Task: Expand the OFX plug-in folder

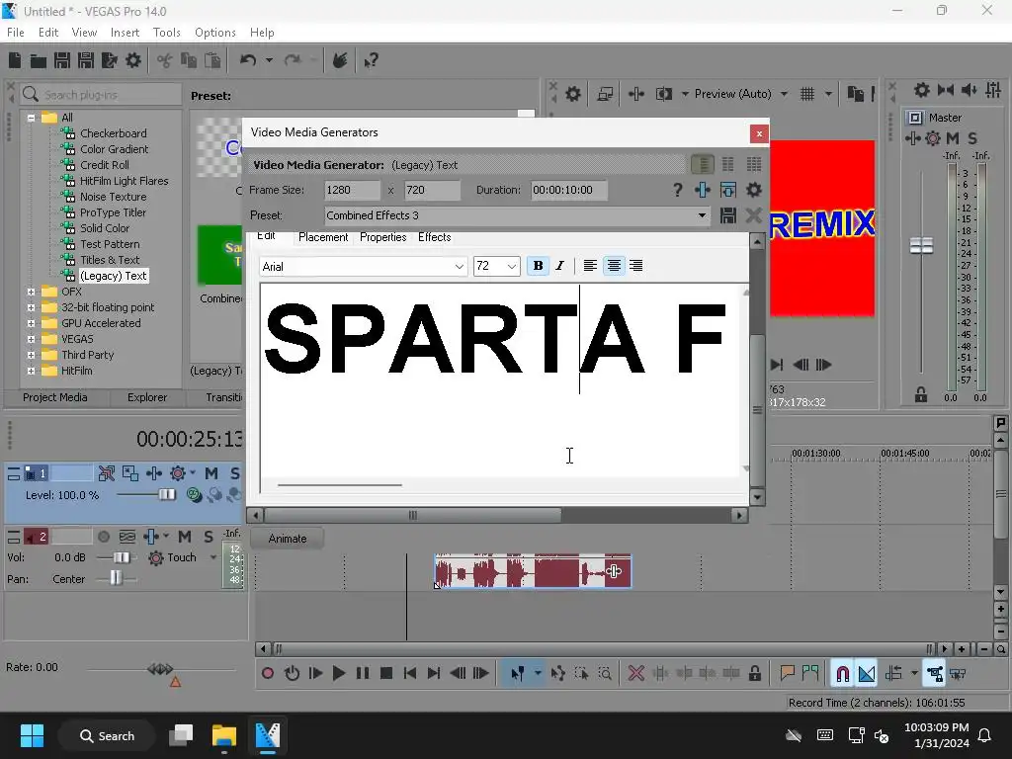Action: (31, 292)
